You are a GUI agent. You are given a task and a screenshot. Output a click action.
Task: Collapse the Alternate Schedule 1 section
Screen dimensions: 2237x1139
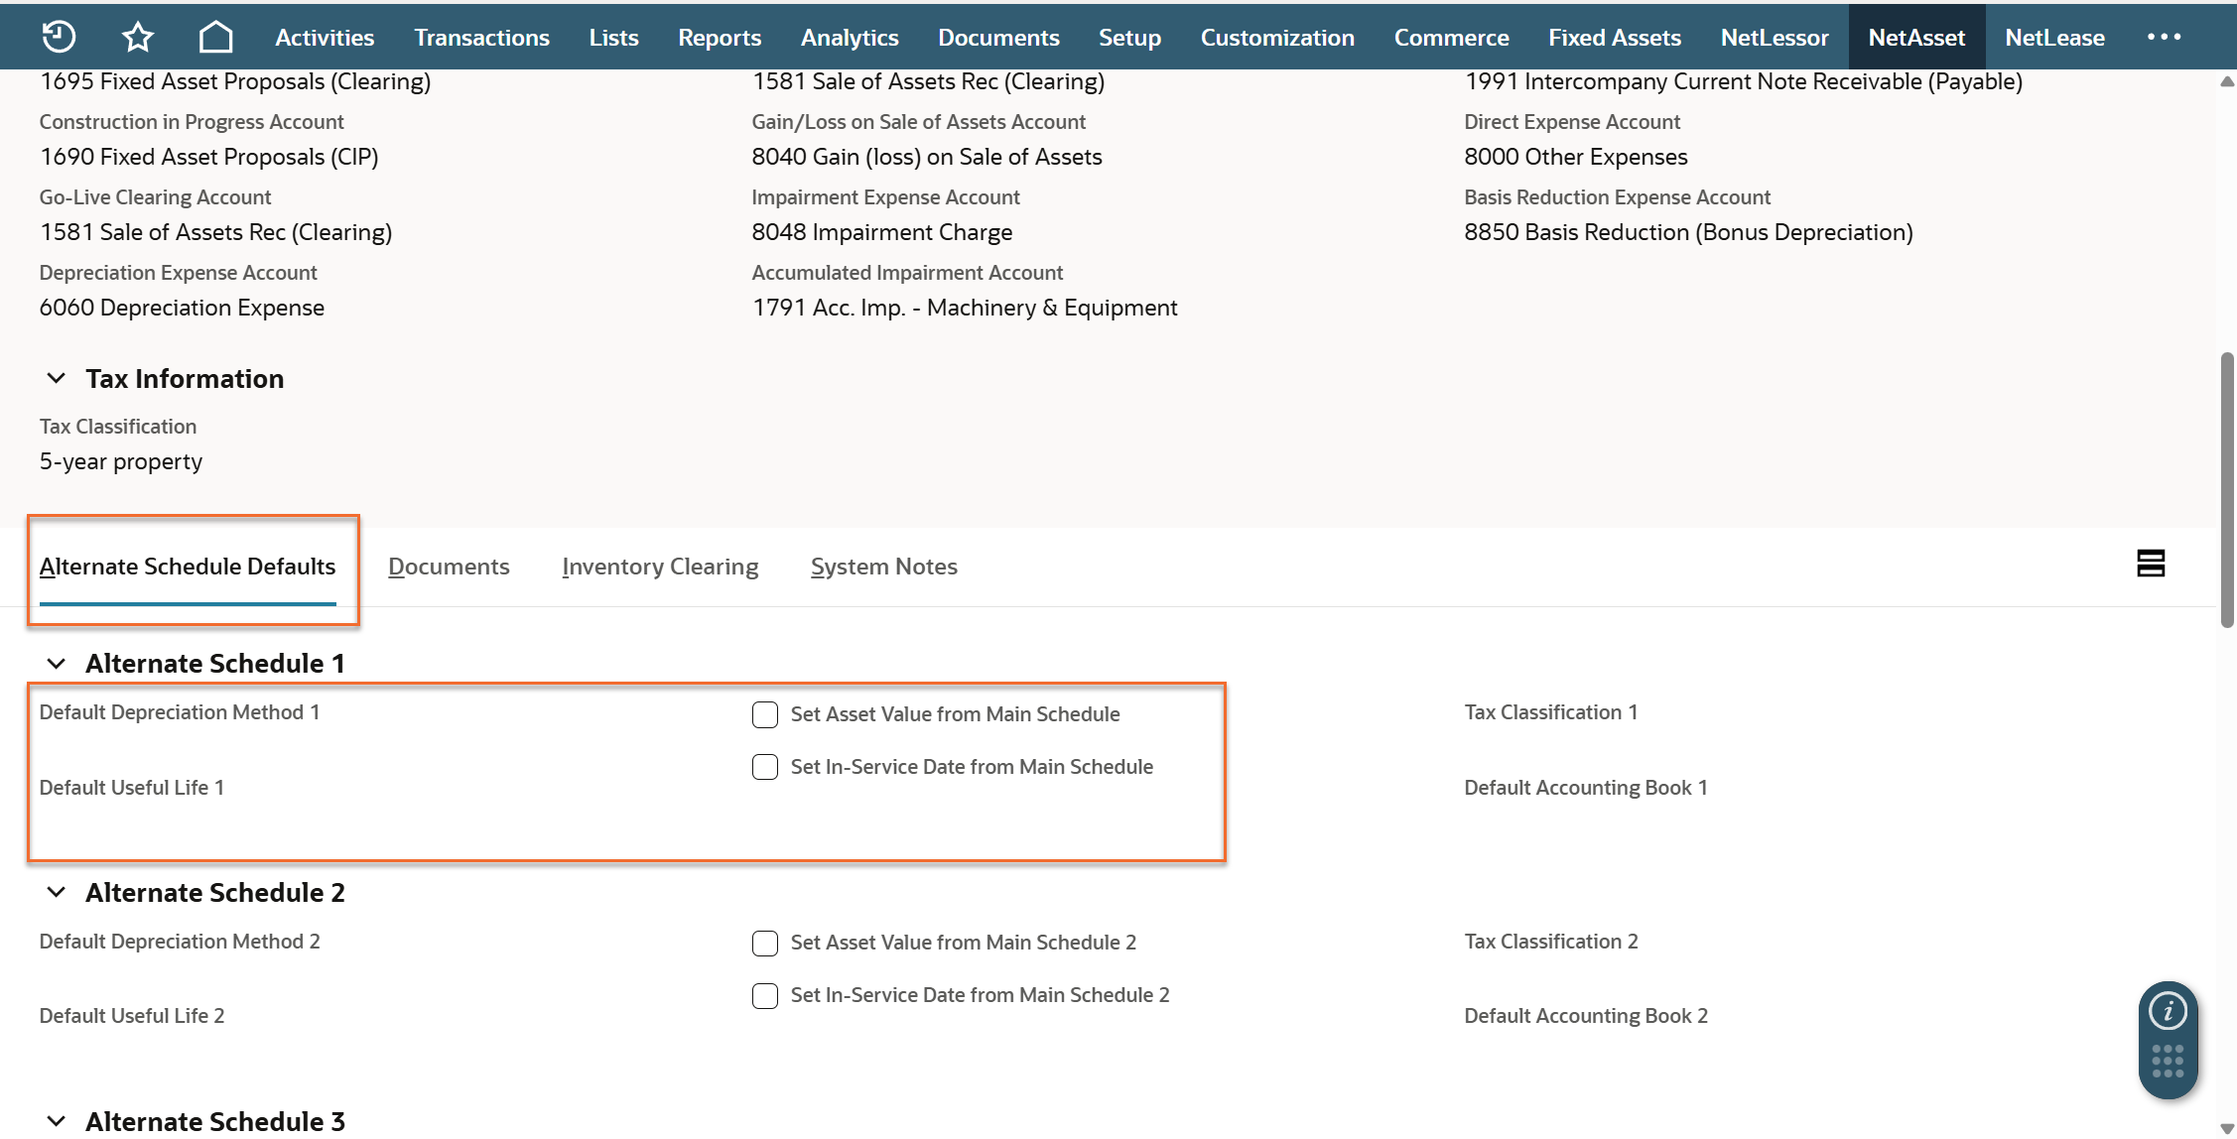point(57,664)
